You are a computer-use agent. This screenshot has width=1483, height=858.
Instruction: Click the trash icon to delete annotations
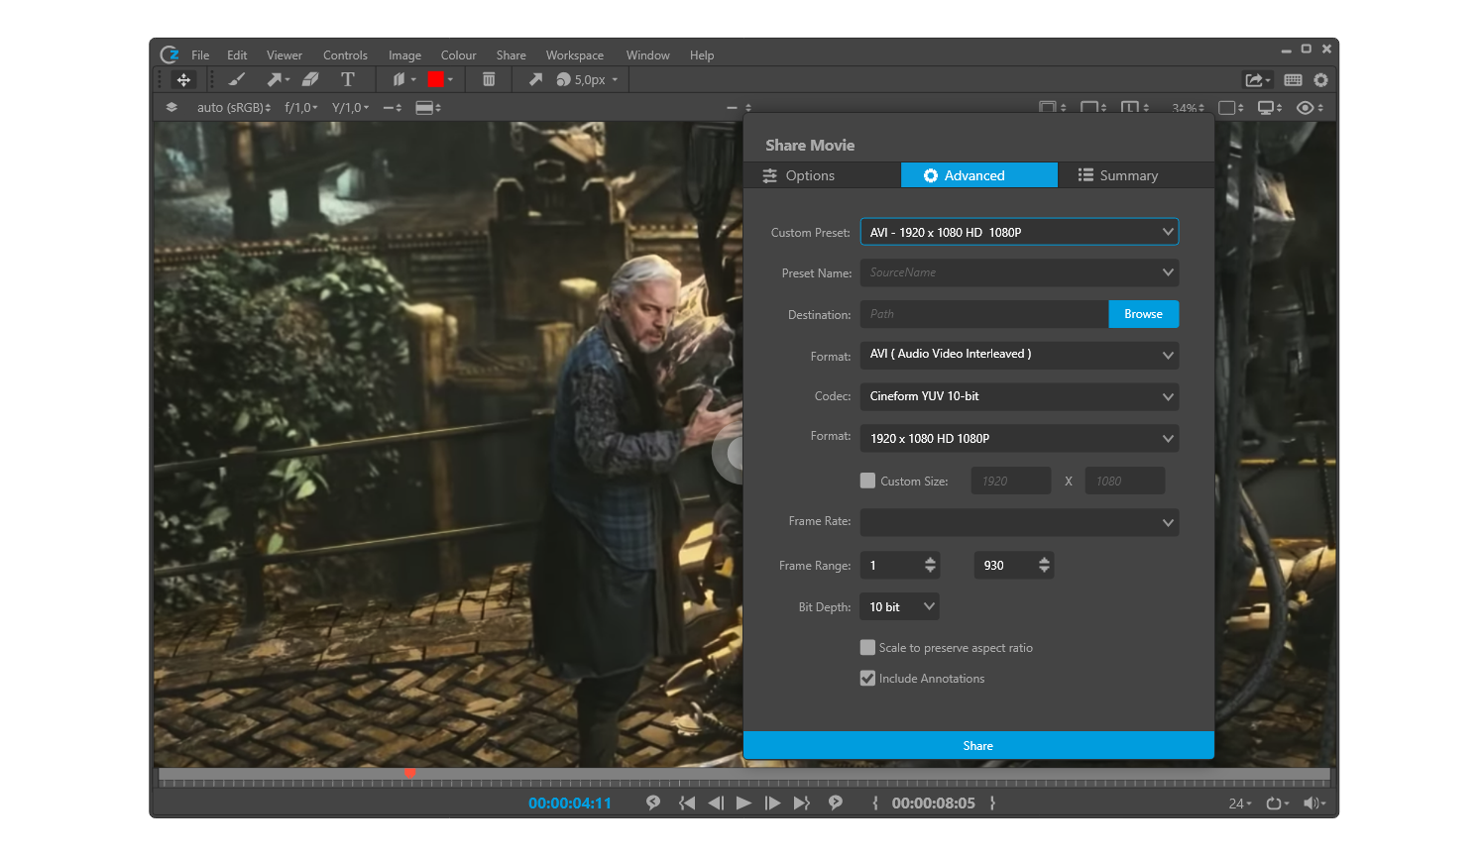click(x=489, y=79)
